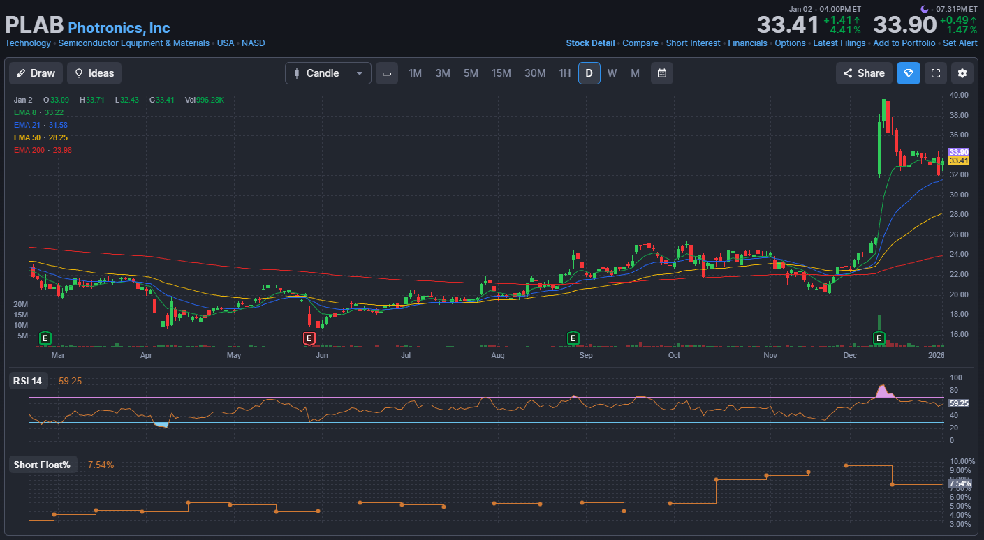
Task: Open the Ideas lightbulb button
Action: click(x=94, y=73)
